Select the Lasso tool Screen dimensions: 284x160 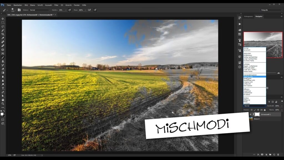pos(3,26)
